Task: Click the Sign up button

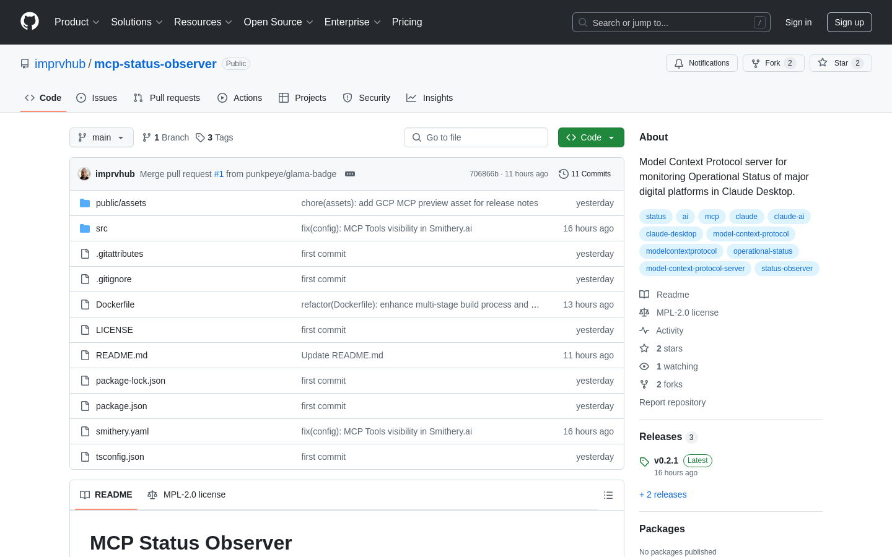Action: click(x=849, y=22)
